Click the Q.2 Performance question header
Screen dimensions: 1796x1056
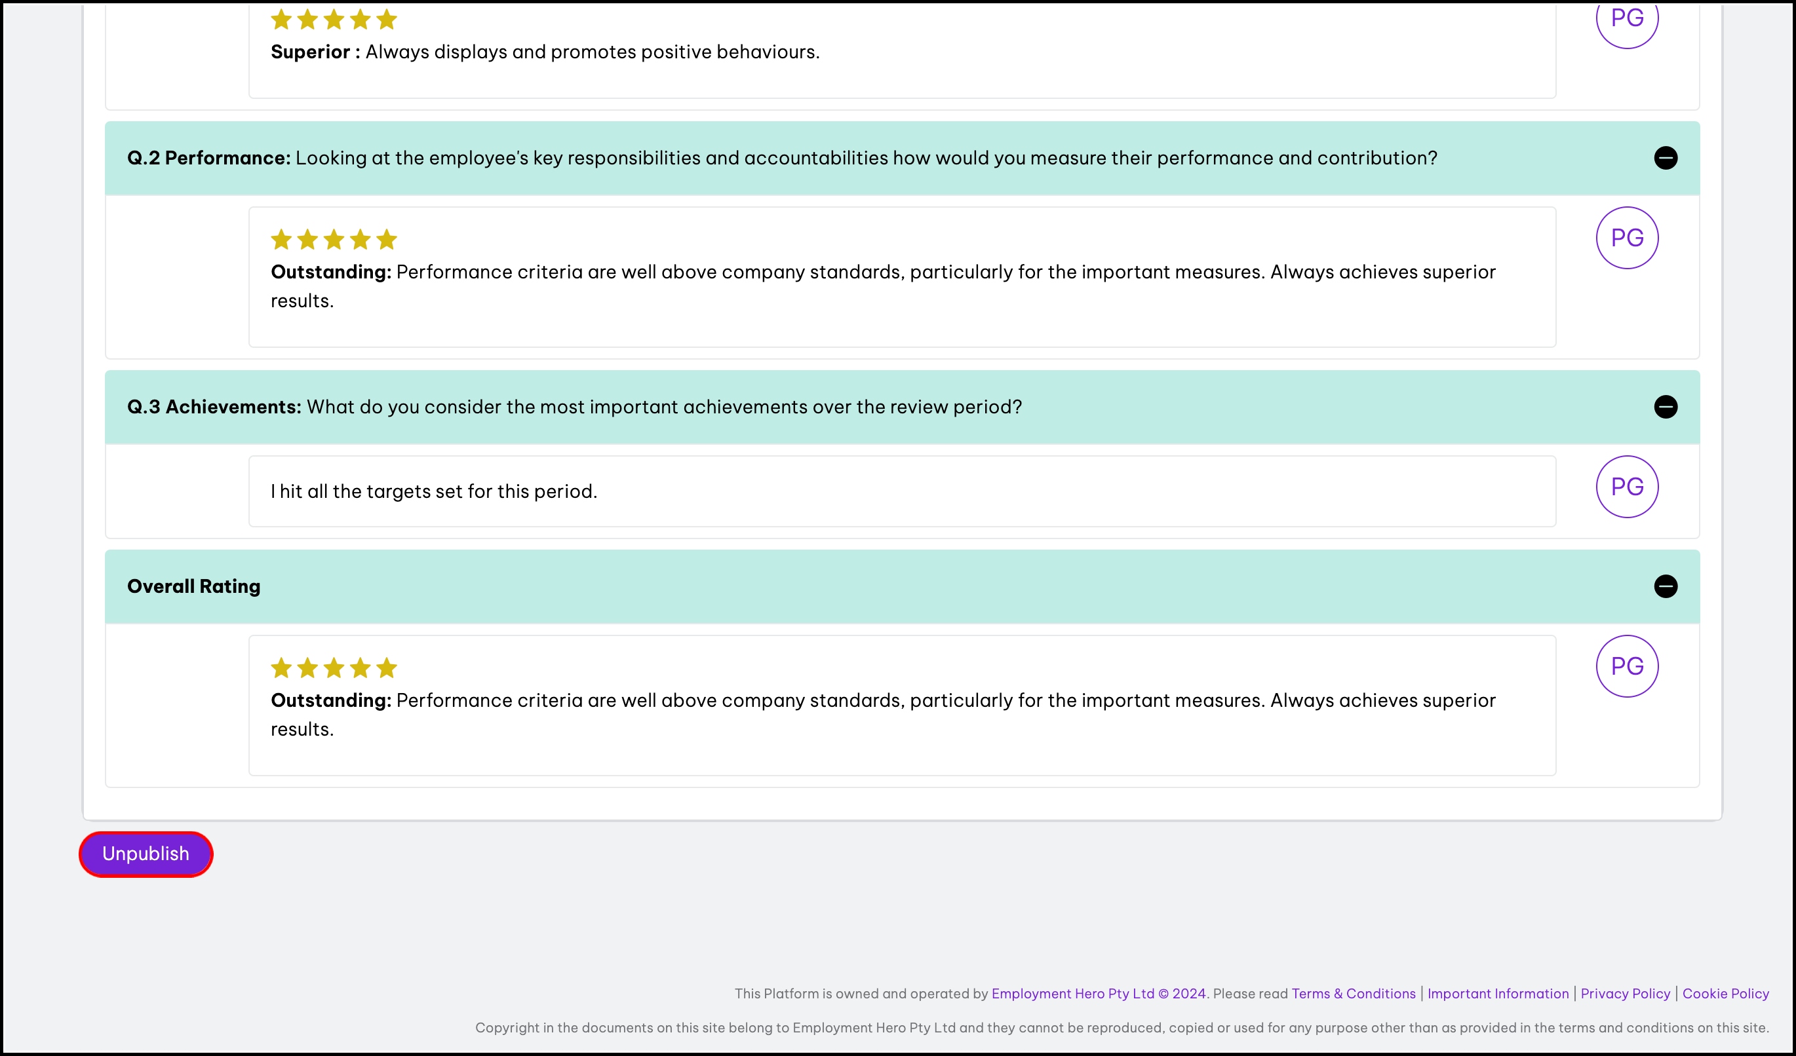782,158
